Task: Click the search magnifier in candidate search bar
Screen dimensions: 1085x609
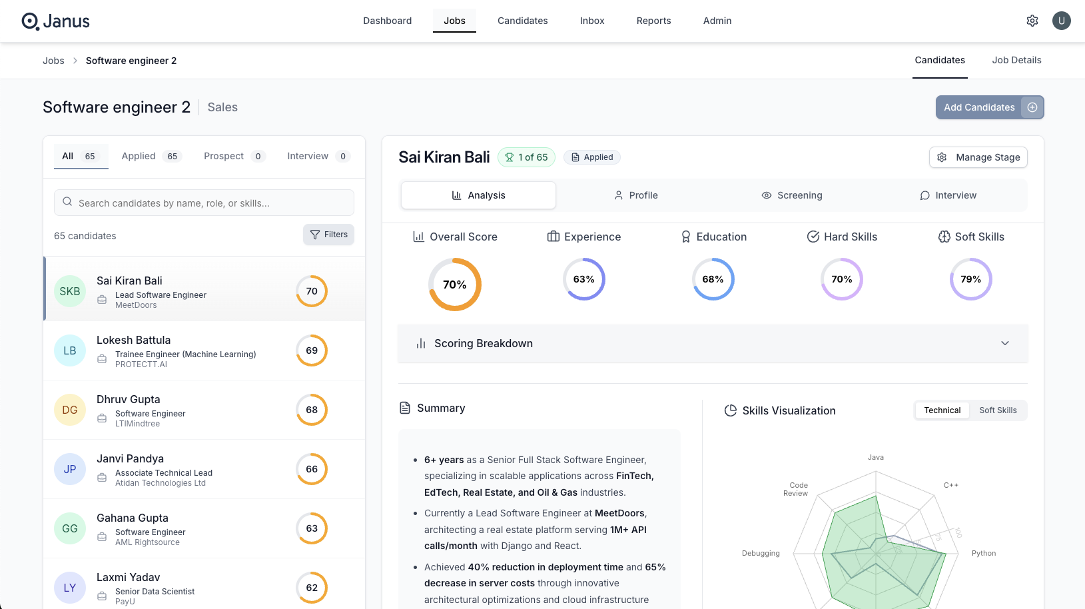Action: point(67,202)
